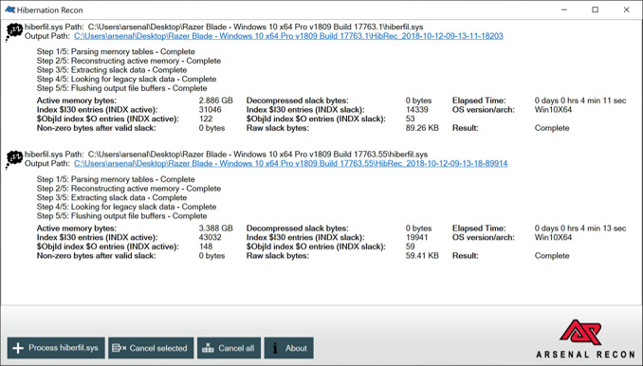Click the Cancel all button
This screenshot has width=643, height=366.
point(229,348)
